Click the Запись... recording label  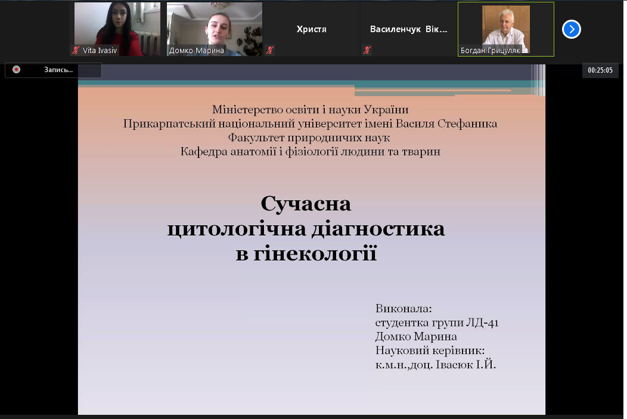point(58,70)
